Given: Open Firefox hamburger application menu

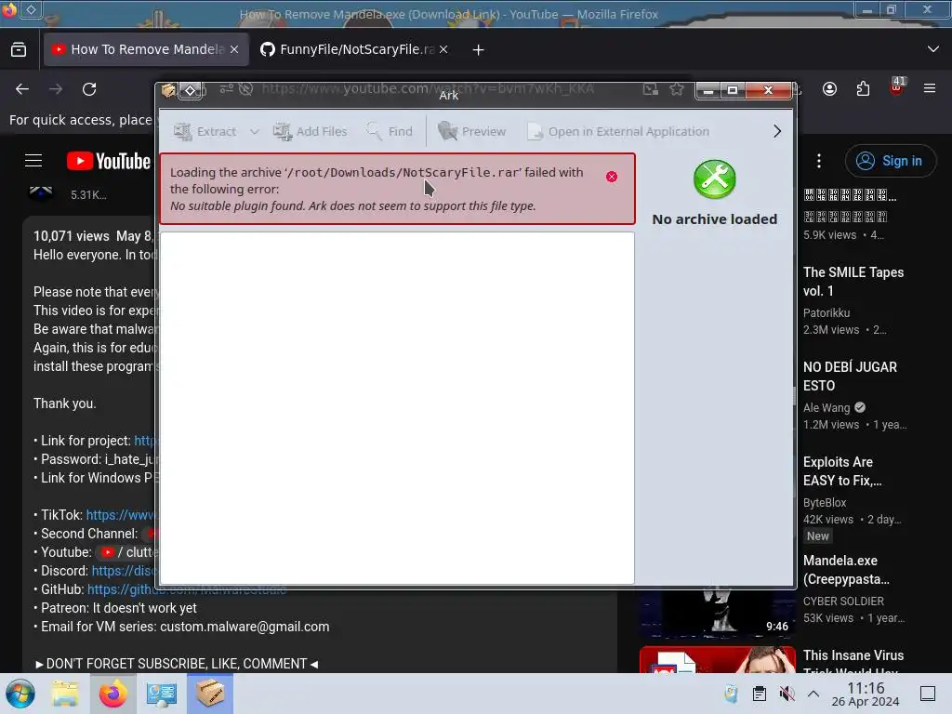Looking at the screenshot, I should (x=930, y=88).
